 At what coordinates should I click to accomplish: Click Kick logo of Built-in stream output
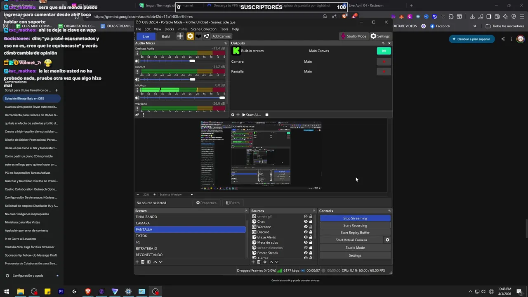(x=236, y=51)
